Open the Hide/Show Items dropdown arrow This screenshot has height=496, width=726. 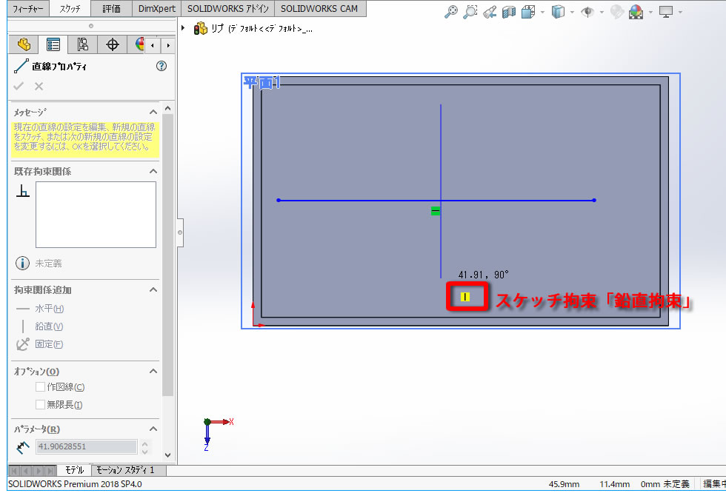click(602, 12)
